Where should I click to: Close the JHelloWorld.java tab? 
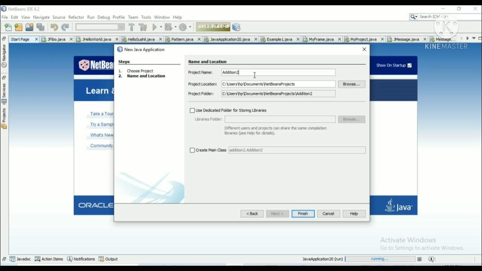pos(117,39)
